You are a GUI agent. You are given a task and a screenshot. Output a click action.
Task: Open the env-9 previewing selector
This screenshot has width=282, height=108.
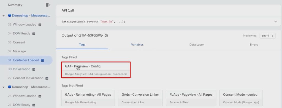267,36
